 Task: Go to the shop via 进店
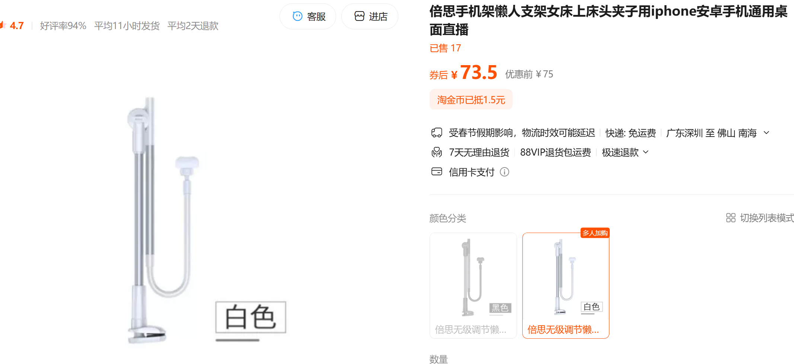[370, 16]
